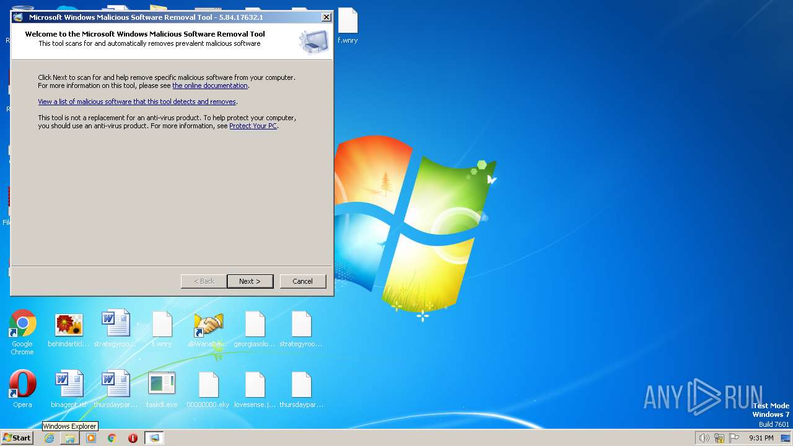This screenshot has height=446, width=793.
Task: Select the taskdl.exe application icon
Action: click(x=162, y=390)
